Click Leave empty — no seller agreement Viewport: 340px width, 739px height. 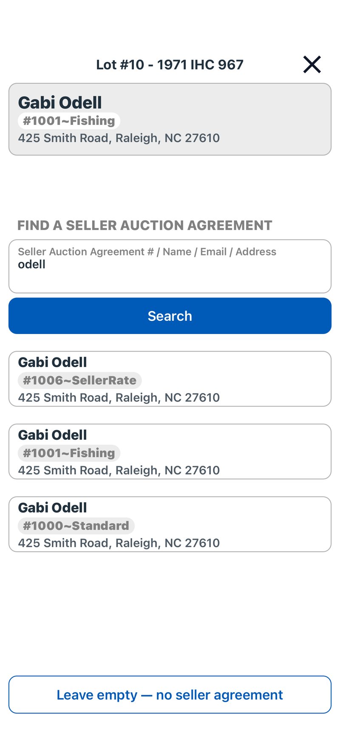point(170,694)
